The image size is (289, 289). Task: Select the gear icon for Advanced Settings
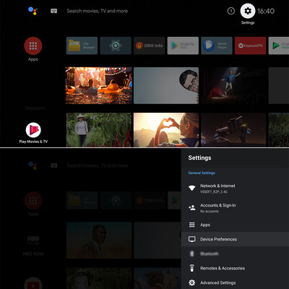tap(192, 282)
